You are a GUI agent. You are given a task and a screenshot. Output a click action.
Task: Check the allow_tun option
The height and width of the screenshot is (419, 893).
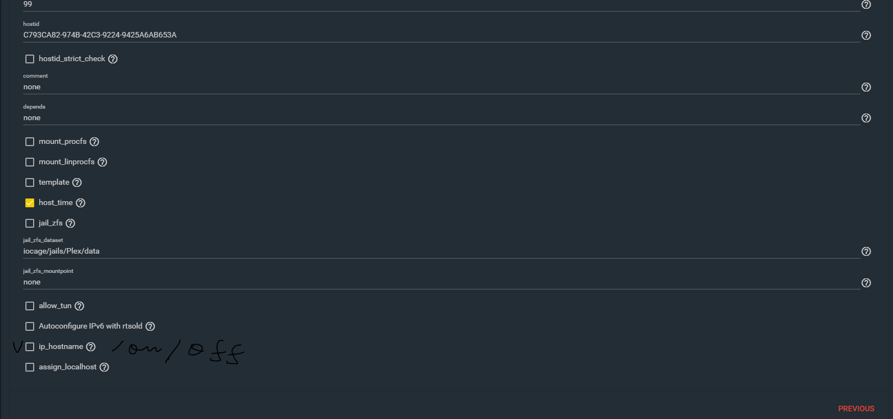30,306
